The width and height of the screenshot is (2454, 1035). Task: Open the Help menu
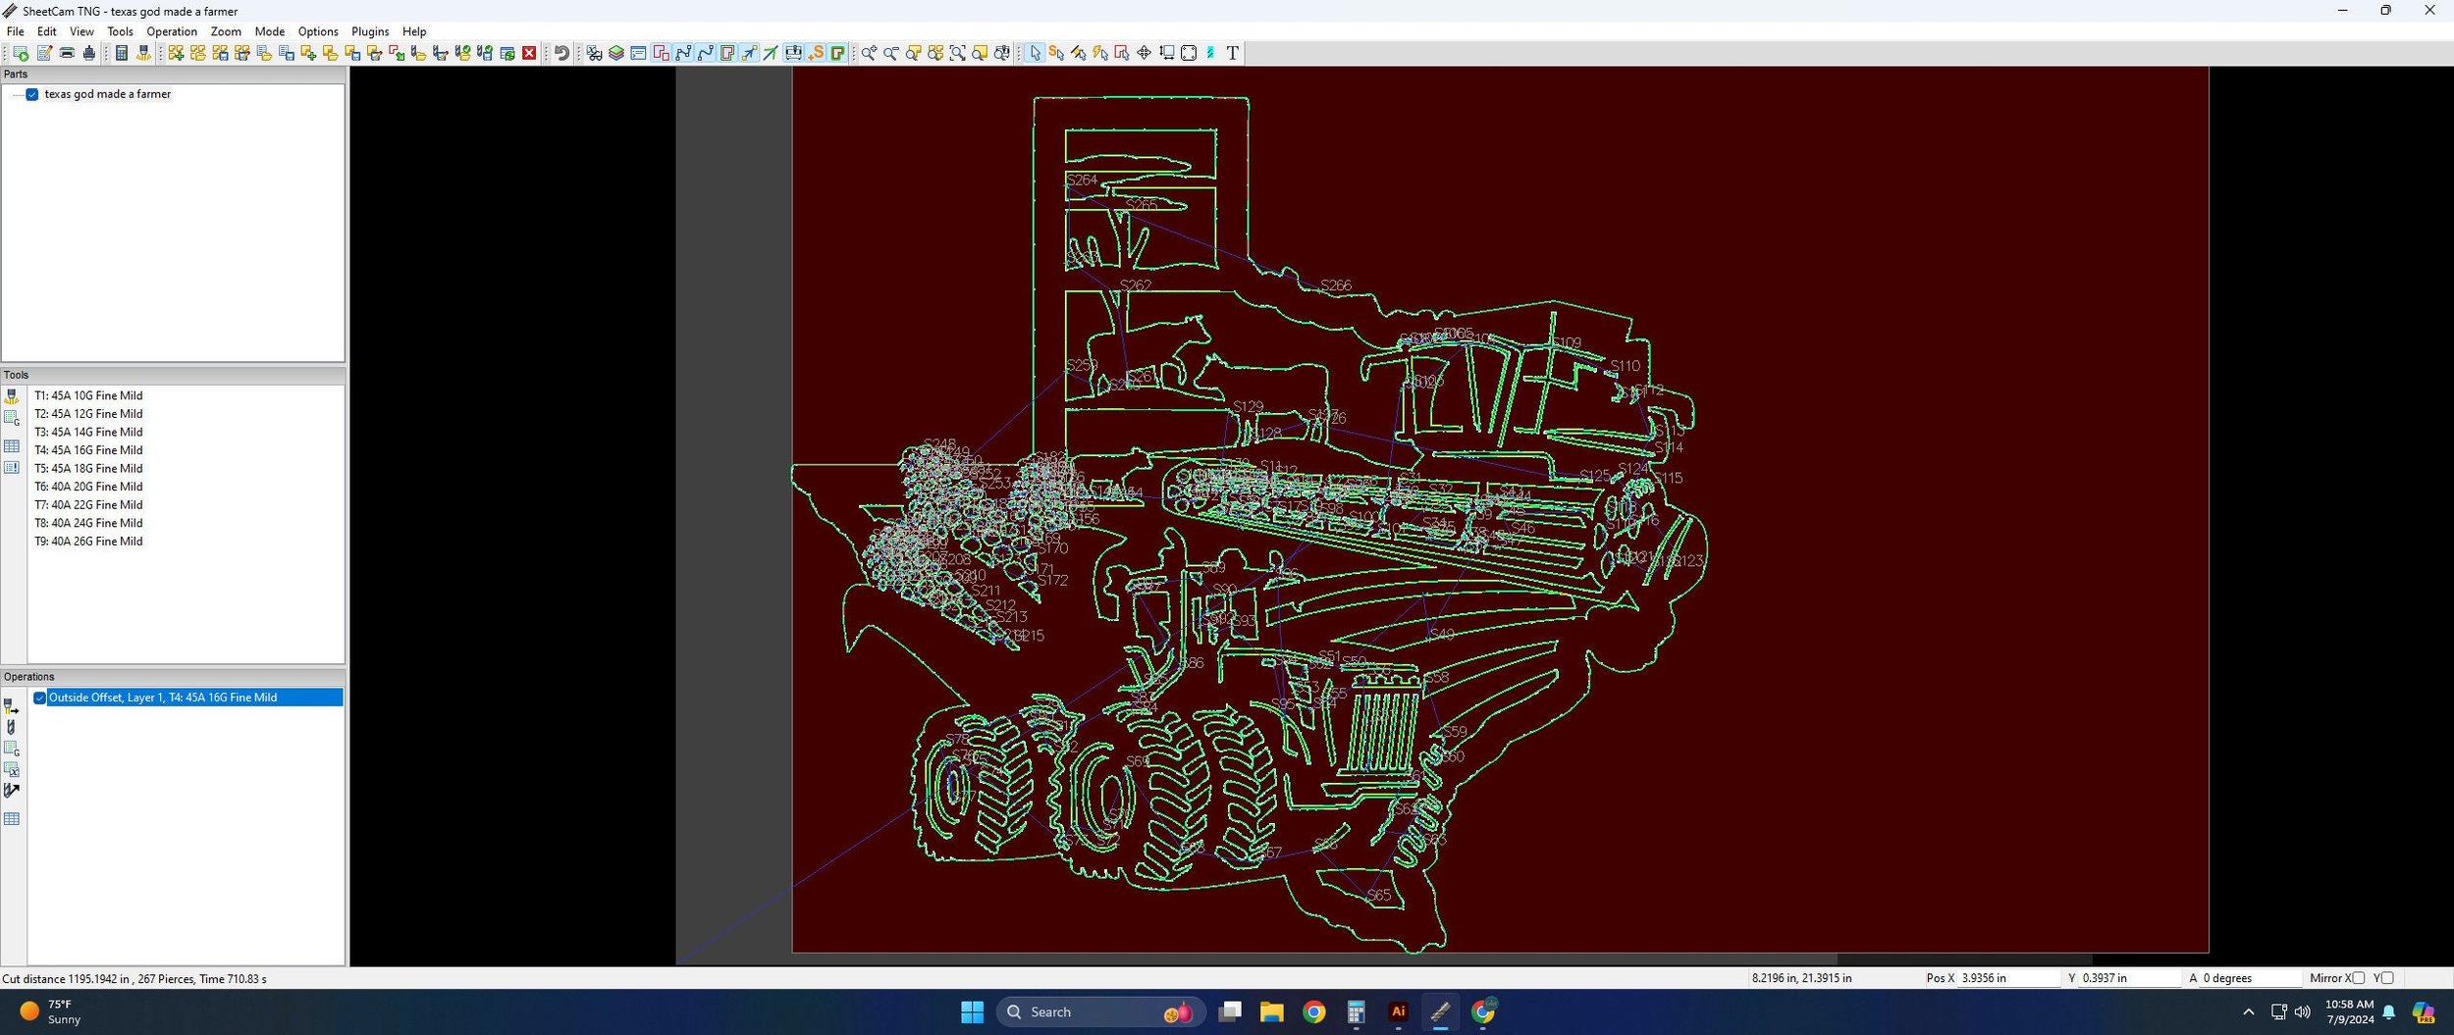tap(414, 31)
